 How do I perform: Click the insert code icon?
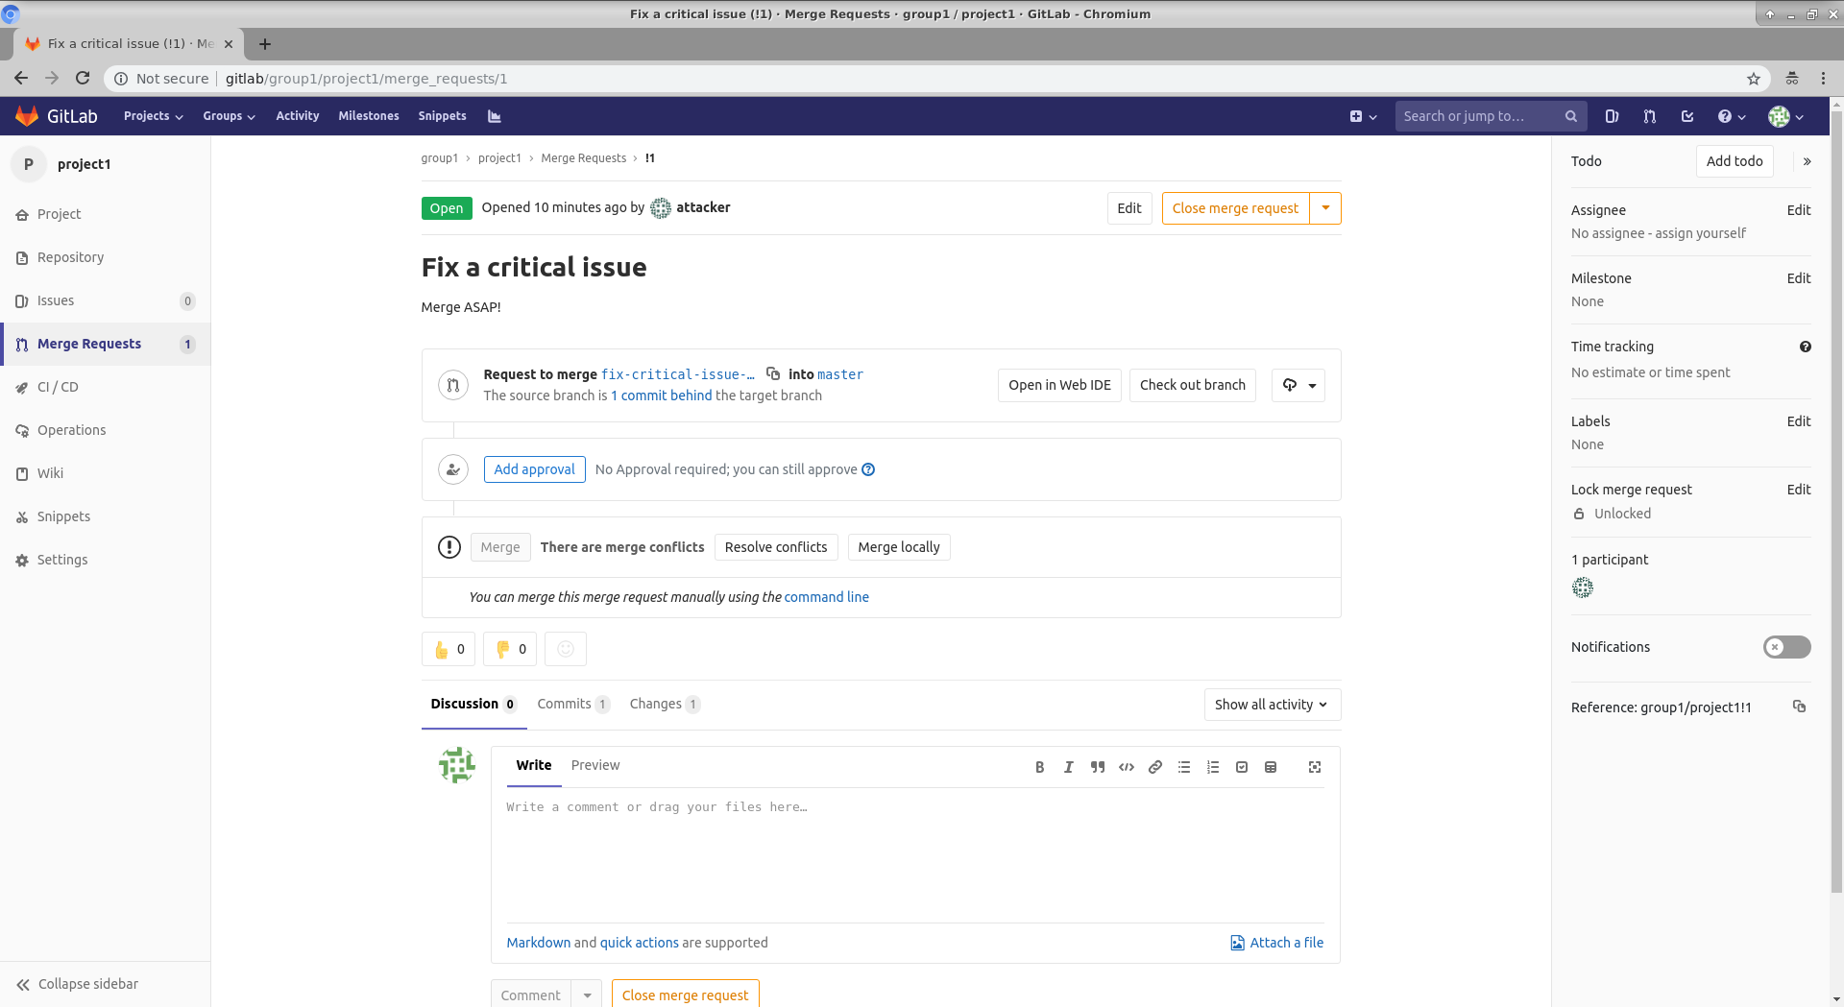pyautogui.click(x=1126, y=767)
